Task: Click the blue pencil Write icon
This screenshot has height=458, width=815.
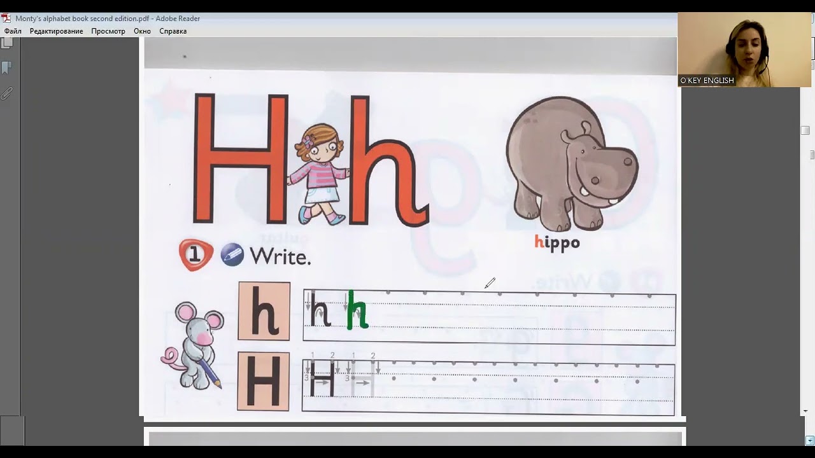Action: pyautogui.click(x=232, y=254)
